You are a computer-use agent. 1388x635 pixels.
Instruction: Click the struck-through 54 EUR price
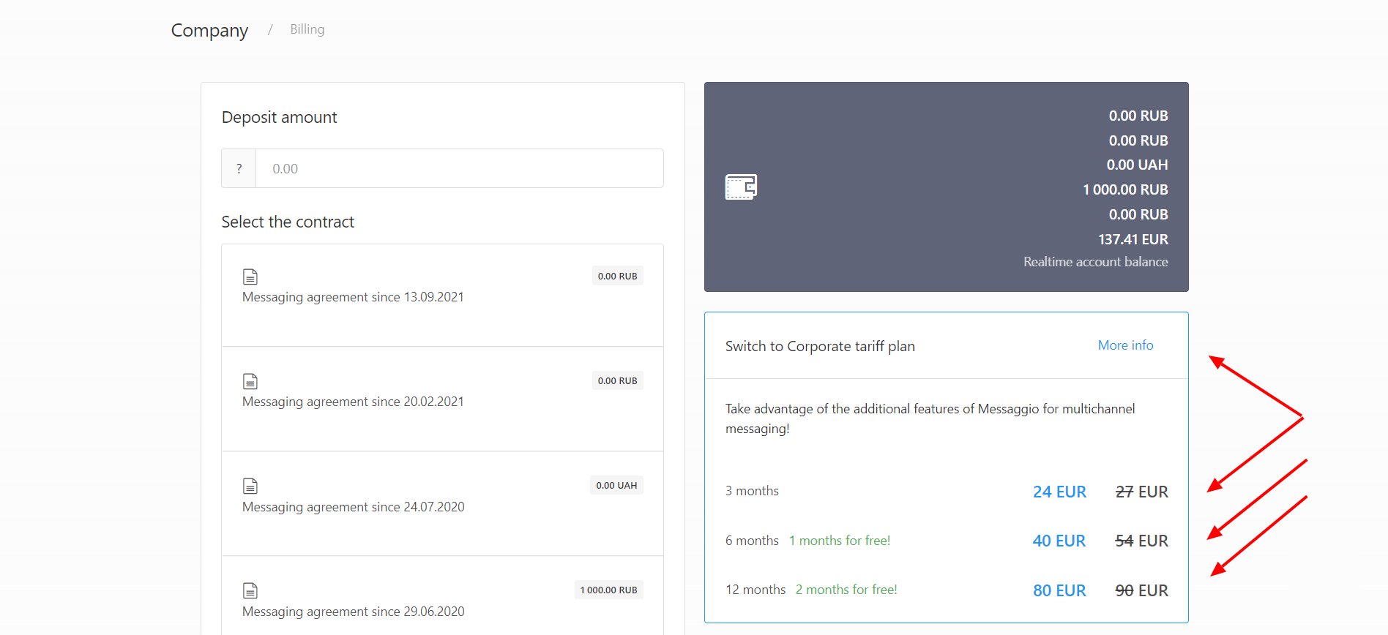click(x=1141, y=541)
